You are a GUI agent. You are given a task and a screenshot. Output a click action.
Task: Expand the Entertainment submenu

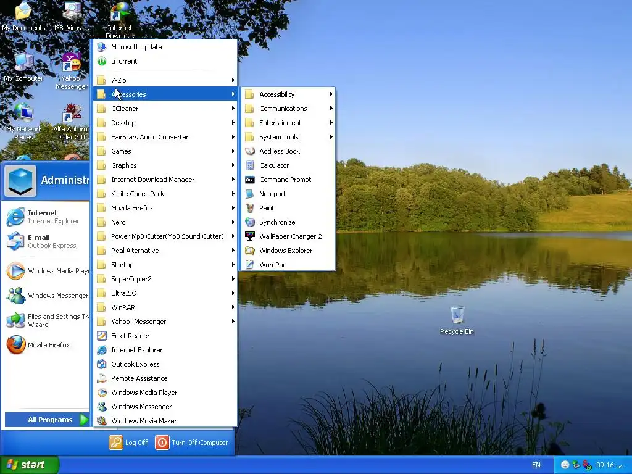click(288, 123)
